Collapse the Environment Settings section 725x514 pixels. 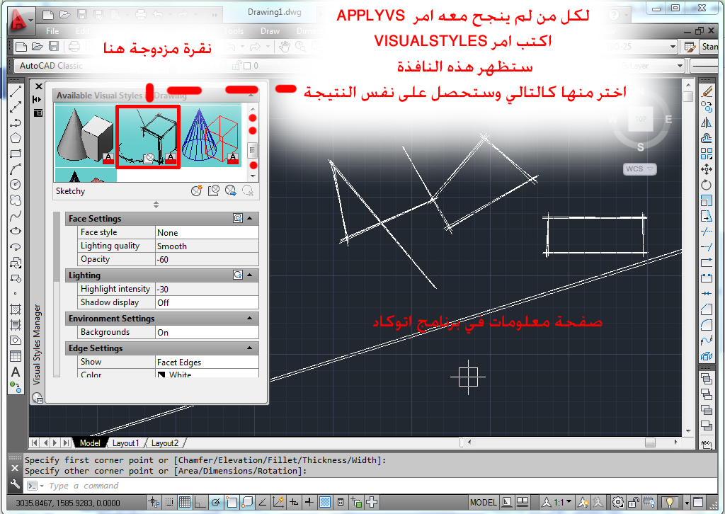tap(250, 318)
